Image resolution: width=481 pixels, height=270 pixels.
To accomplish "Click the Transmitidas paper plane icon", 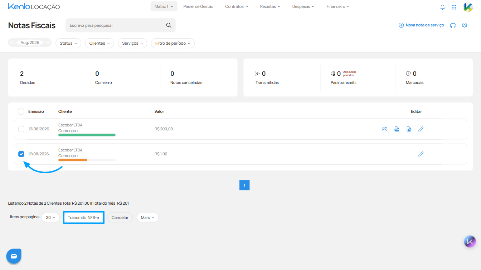I will point(257,74).
